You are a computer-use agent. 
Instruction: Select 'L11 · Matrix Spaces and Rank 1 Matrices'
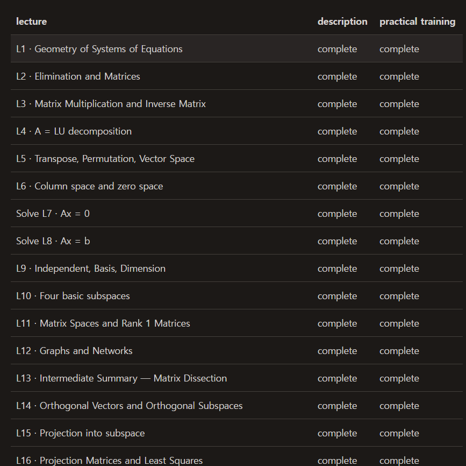pos(103,323)
